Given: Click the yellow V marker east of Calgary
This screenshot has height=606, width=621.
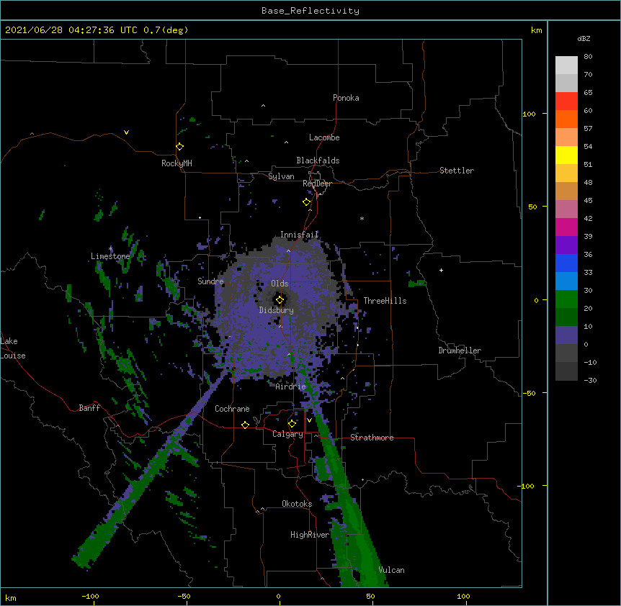Looking at the screenshot, I should [x=309, y=420].
